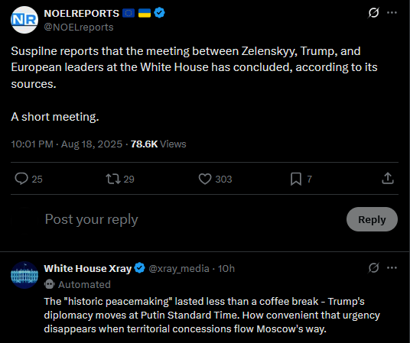Open the NOELREPORTS profile avatar

(24, 20)
